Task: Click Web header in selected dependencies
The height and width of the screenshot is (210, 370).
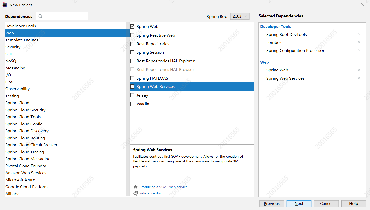Action: click(x=264, y=62)
